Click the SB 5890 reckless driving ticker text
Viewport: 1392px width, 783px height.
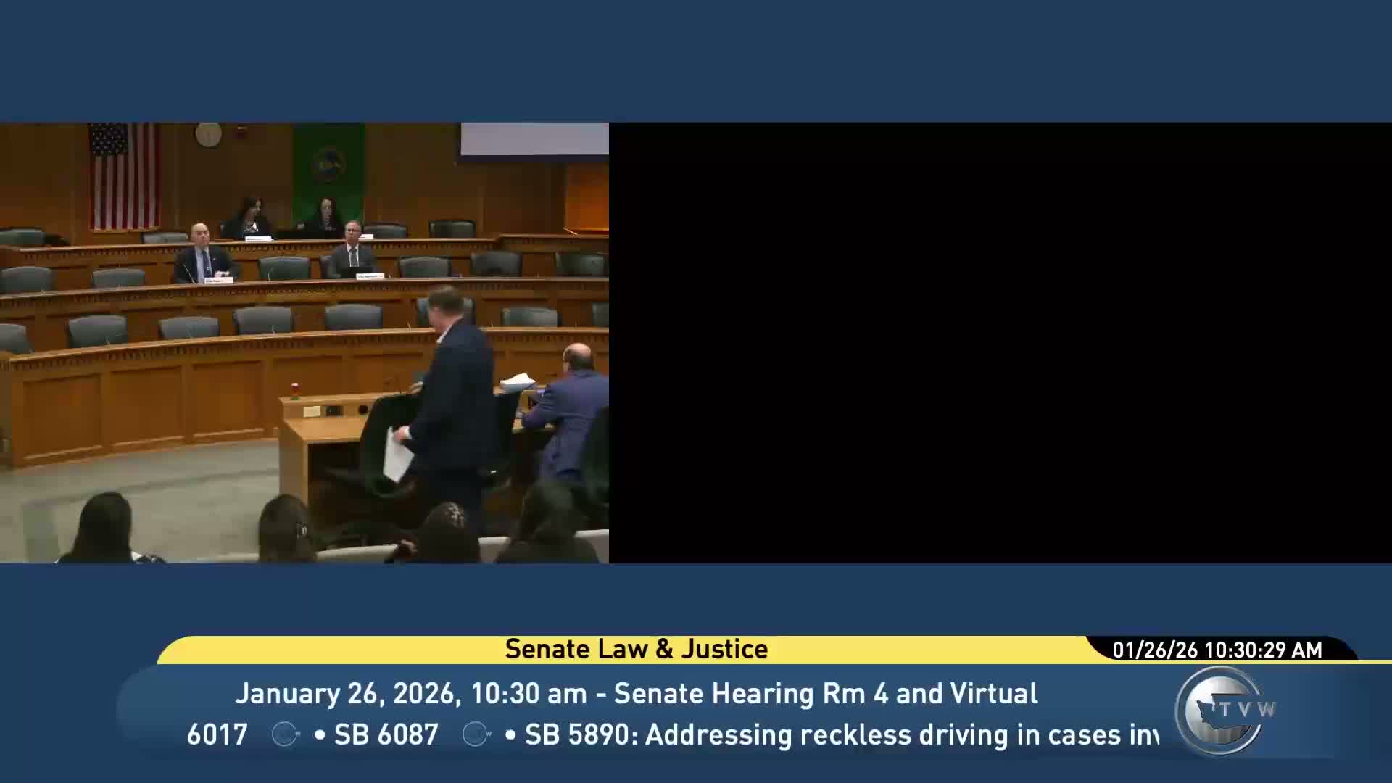tap(841, 734)
